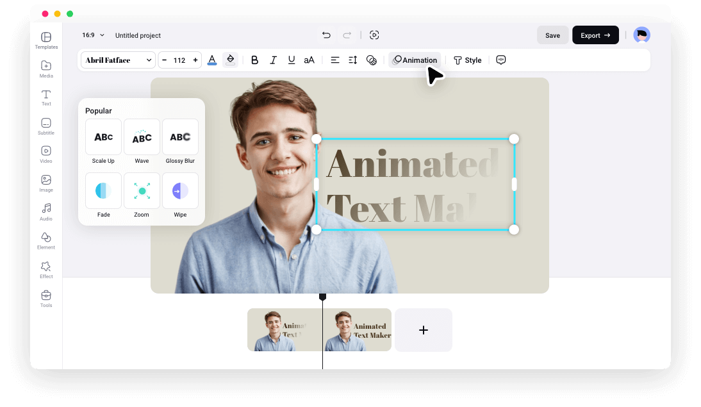This screenshot has height=407, width=701.
Task: Open the Style menu in the toolbar
Action: coord(467,60)
